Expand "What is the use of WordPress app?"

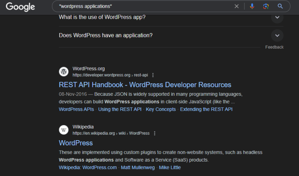(x=277, y=17)
